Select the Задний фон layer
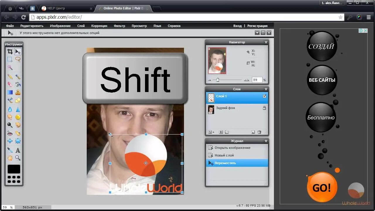 click(x=237, y=110)
